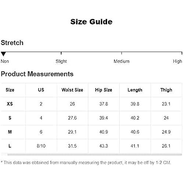This screenshot has width=184, height=184.
Task: Click the High stretch label
Action: click(x=177, y=61)
